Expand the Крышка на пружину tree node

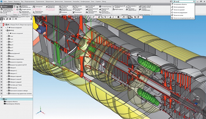pyautogui.click(x=7, y=62)
